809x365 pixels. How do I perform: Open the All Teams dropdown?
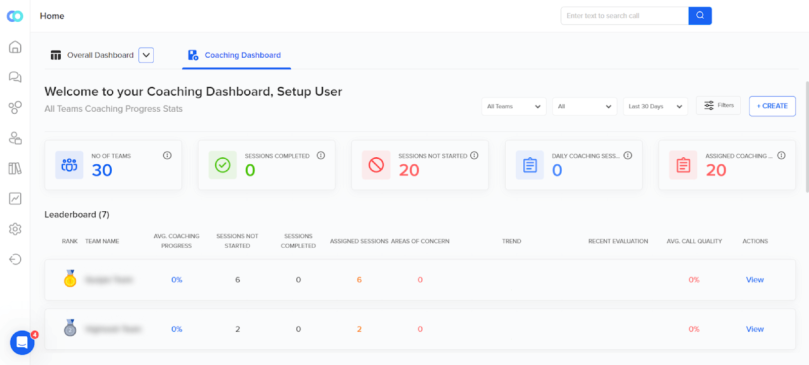[514, 106]
